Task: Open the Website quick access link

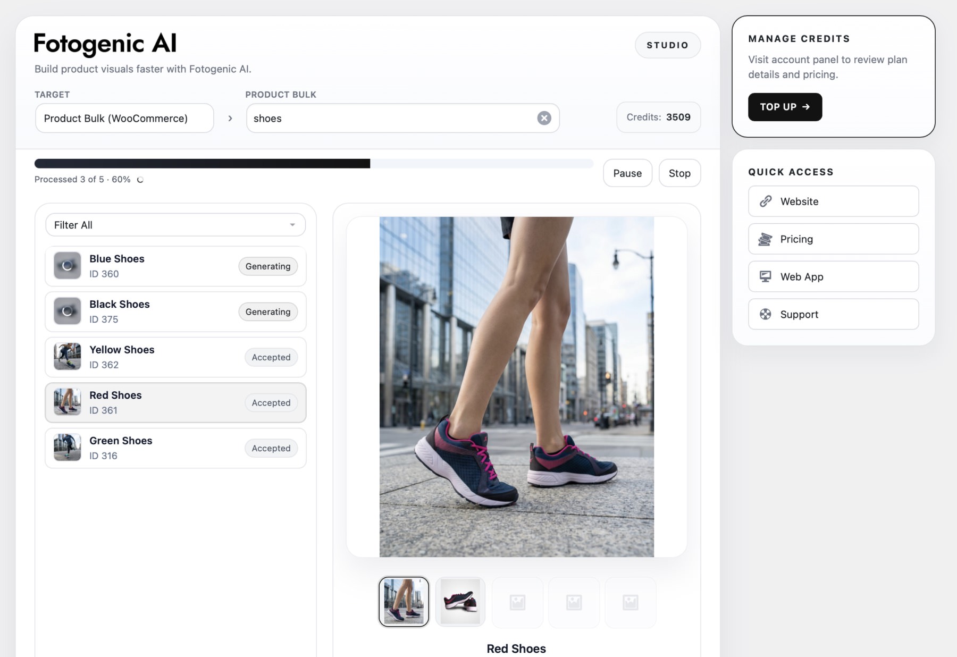Action: click(x=833, y=201)
